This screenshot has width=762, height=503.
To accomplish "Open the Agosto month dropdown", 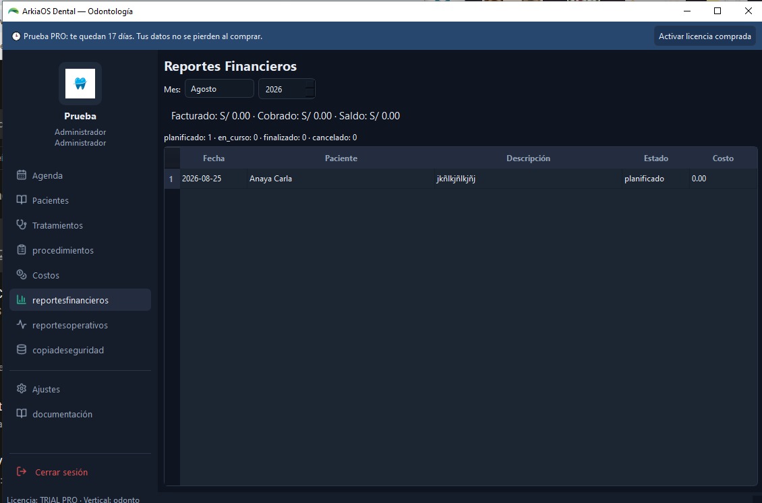I will [219, 89].
